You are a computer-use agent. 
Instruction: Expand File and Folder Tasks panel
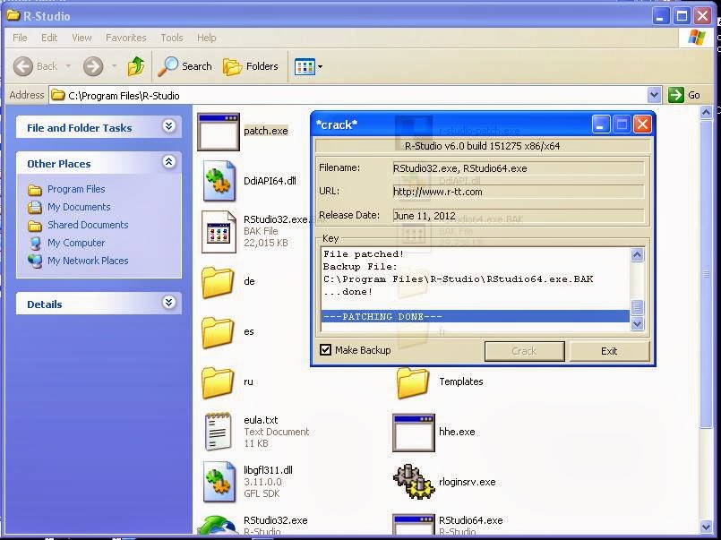[x=168, y=126]
